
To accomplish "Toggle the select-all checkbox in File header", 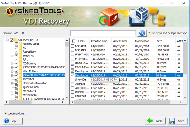I will coord(74,41).
